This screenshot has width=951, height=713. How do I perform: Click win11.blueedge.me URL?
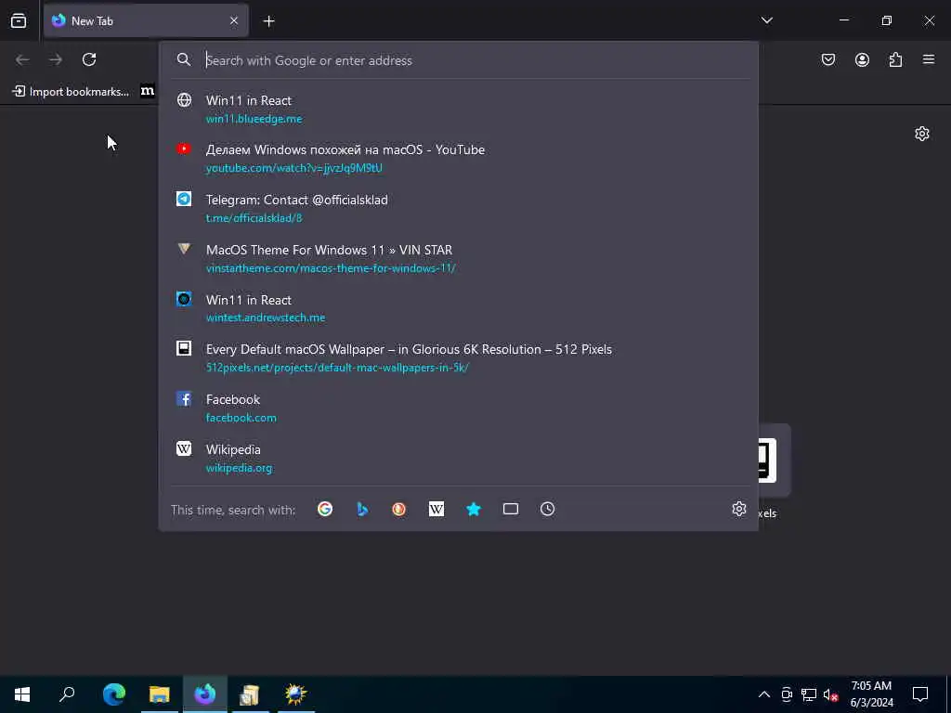click(254, 119)
